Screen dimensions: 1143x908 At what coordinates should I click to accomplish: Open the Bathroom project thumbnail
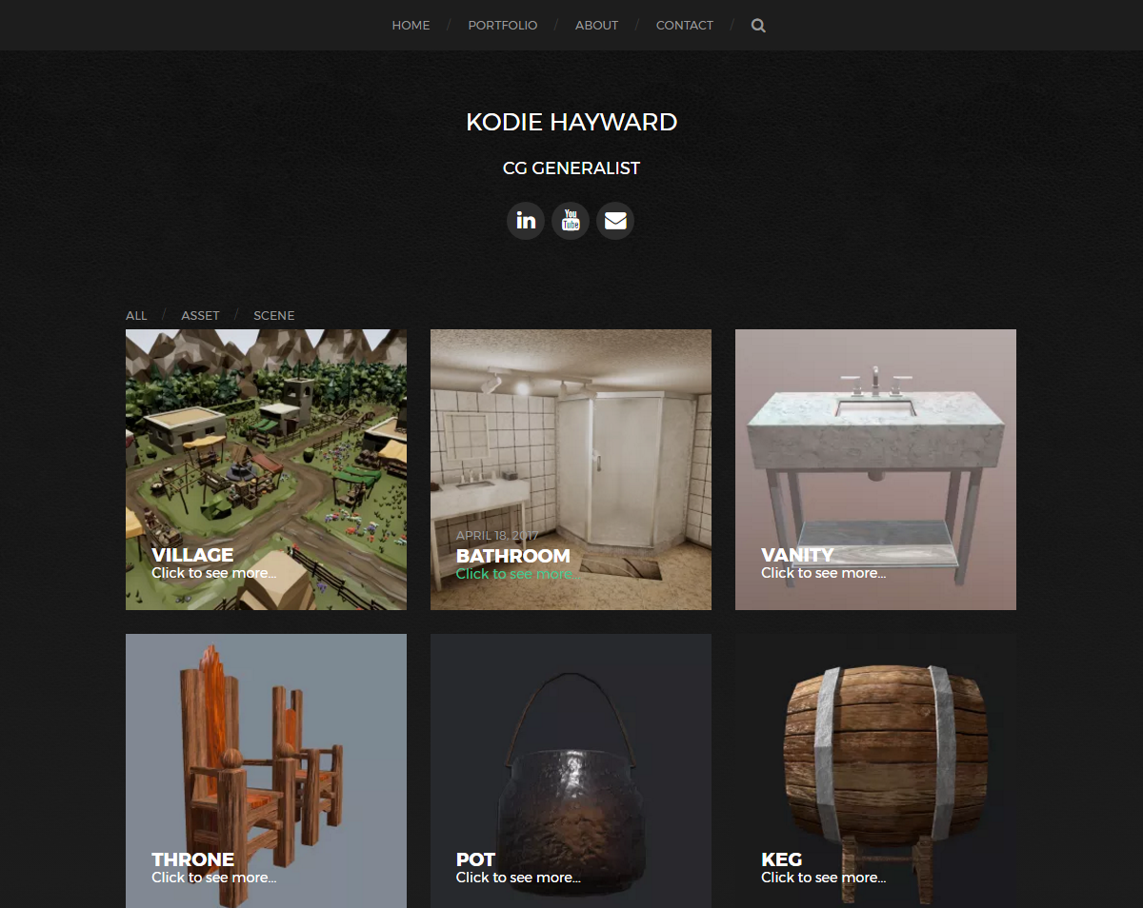(571, 469)
